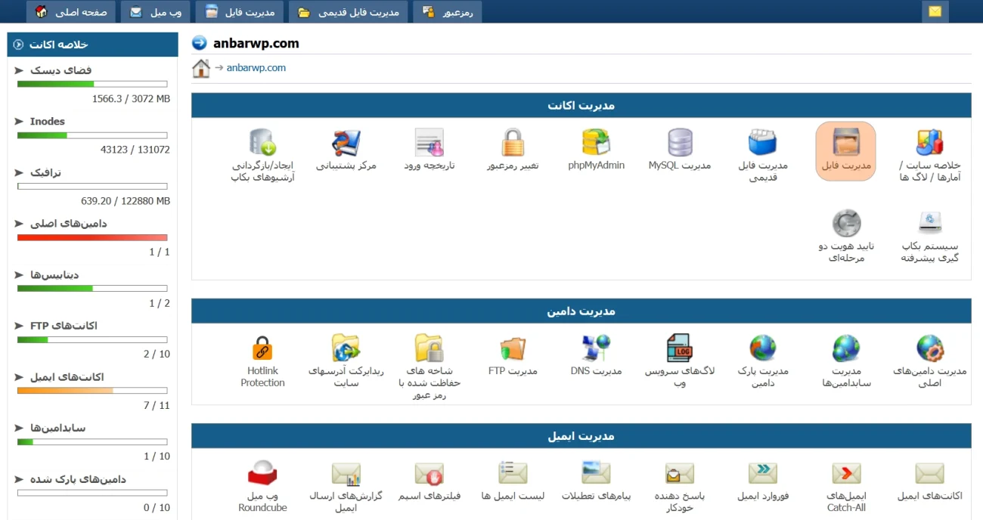Open the login history (تاریخچه ورود) icon
Image resolution: width=983 pixels, height=520 pixels.
pyautogui.click(x=429, y=144)
